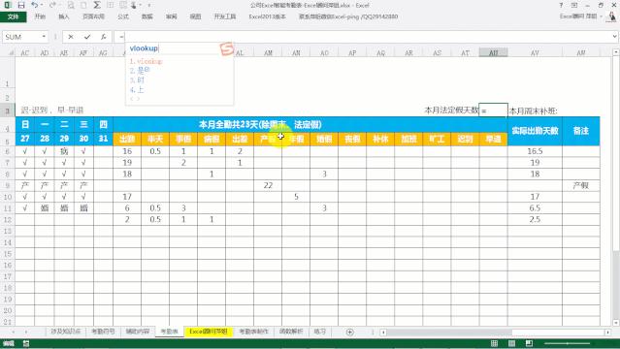The image size is (620, 349).
Task: Switch to the 考勤符号 sheet tab
Action: [103, 332]
